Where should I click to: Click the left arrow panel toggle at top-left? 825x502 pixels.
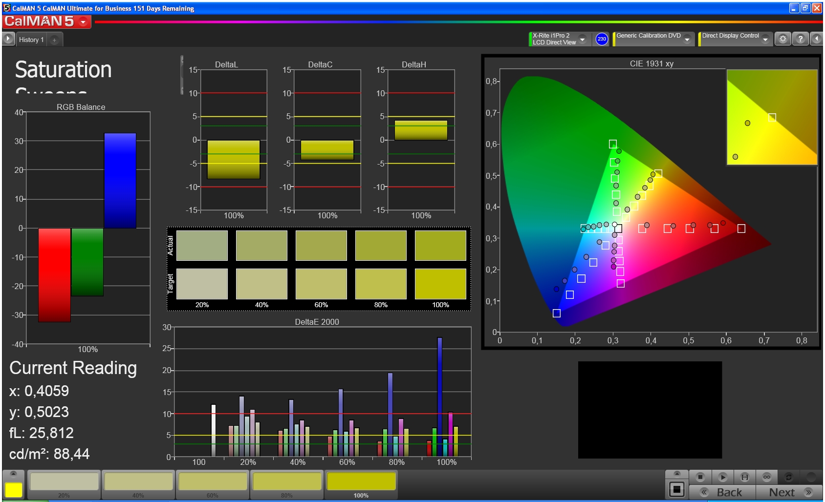point(8,39)
